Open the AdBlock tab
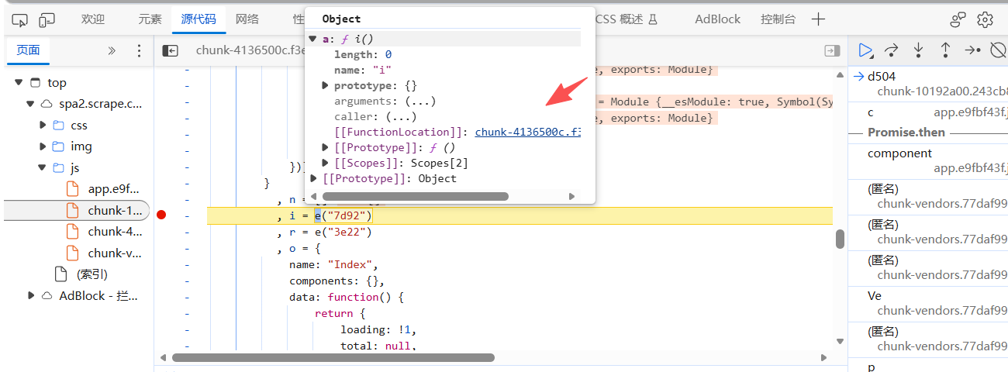Screen dimensions: 1008x372 (717, 19)
